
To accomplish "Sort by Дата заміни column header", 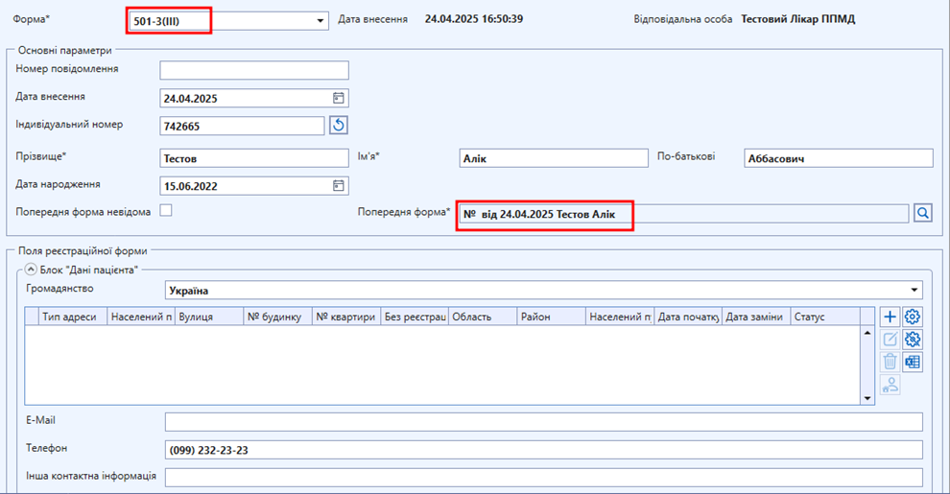I will pyautogui.click(x=756, y=317).
